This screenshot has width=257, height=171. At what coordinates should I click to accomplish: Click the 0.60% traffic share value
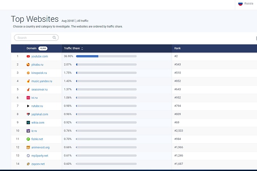[68, 164]
